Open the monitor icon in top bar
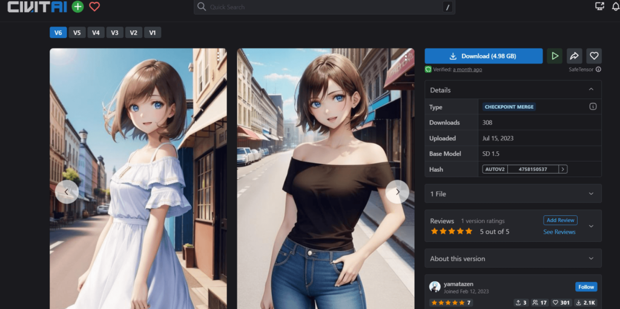 pos(599,7)
